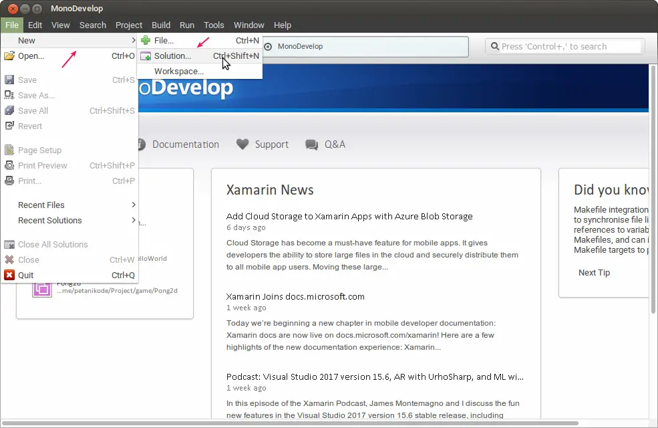Image resolution: width=658 pixels, height=428 pixels.
Task: Click the New Solution icon
Action: [x=144, y=56]
